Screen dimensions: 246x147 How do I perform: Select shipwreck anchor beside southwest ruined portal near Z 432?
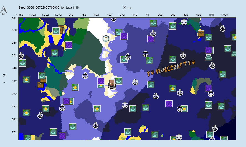click(62, 108)
